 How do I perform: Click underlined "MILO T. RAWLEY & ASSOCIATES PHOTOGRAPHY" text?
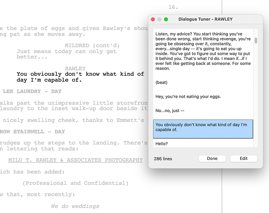[75, 160]
